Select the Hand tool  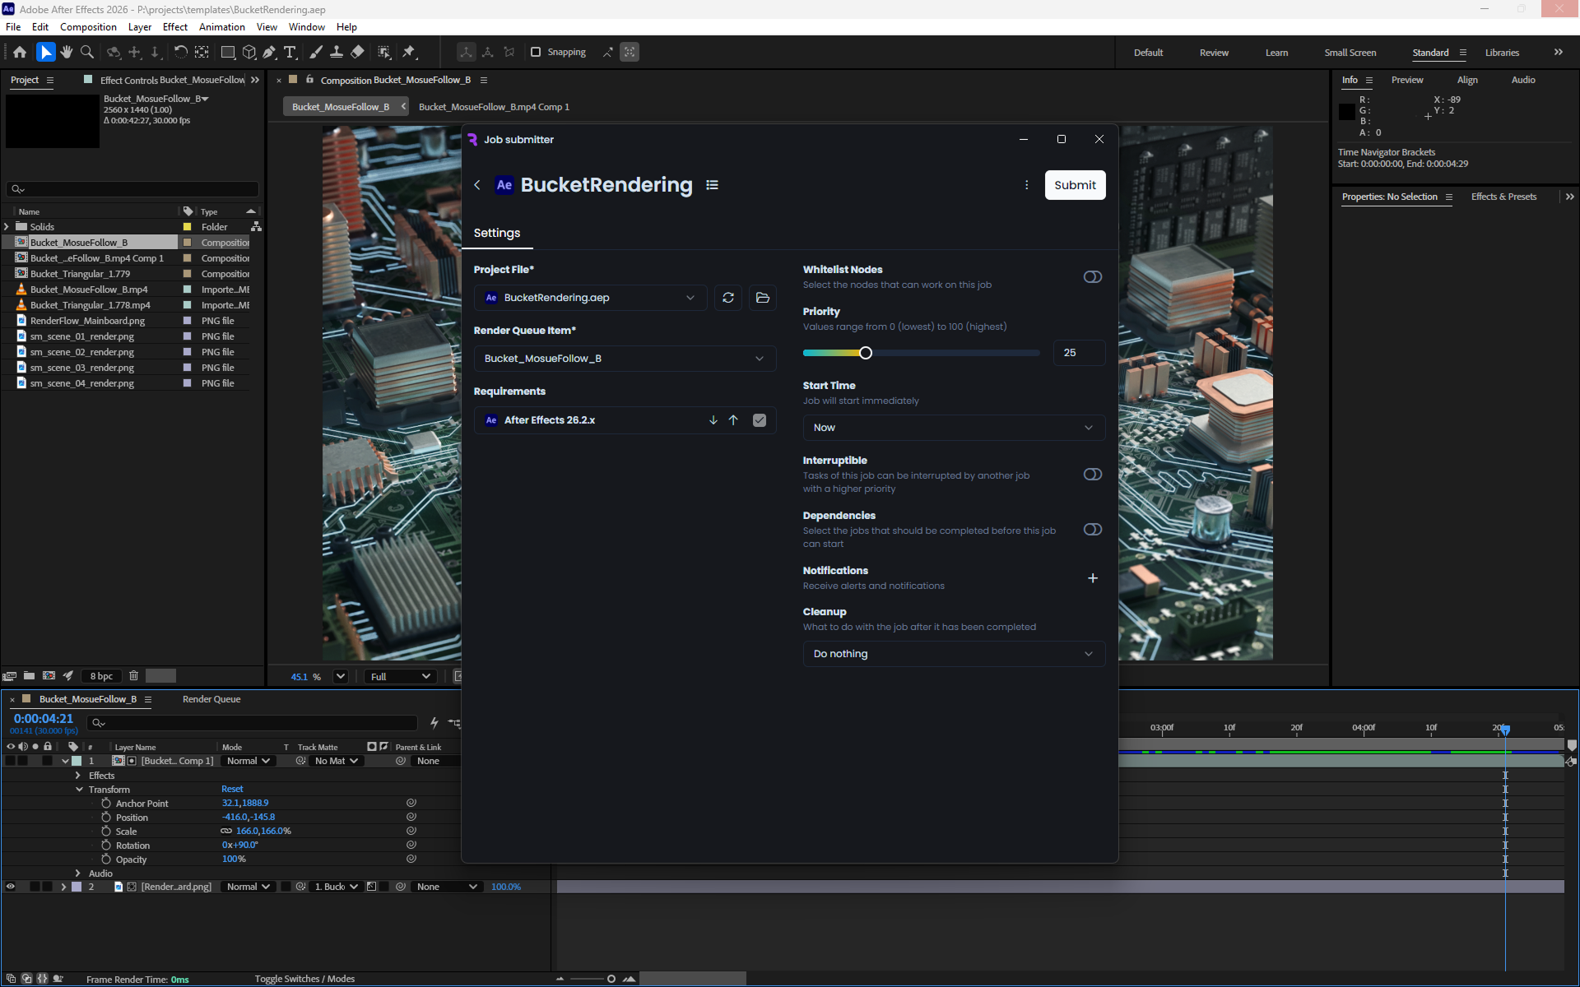(x=66, y=52)
